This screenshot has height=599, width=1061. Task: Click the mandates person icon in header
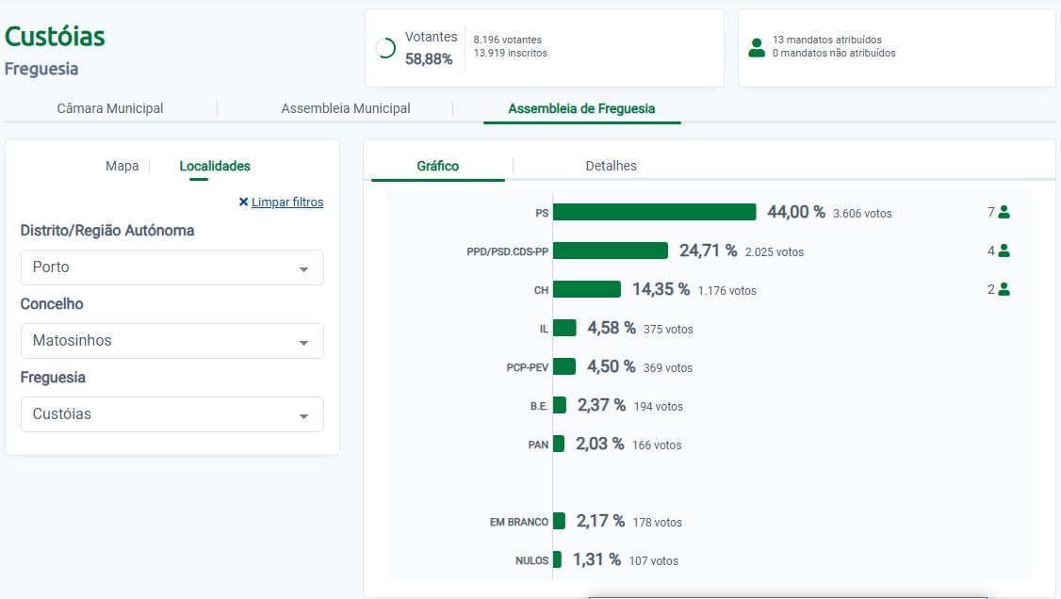(756, 48)
